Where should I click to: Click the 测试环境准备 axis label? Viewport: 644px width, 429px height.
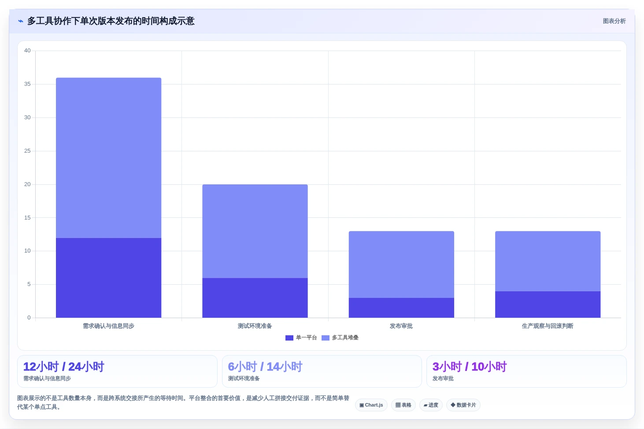pyautogui.click(x=255, y=326)
